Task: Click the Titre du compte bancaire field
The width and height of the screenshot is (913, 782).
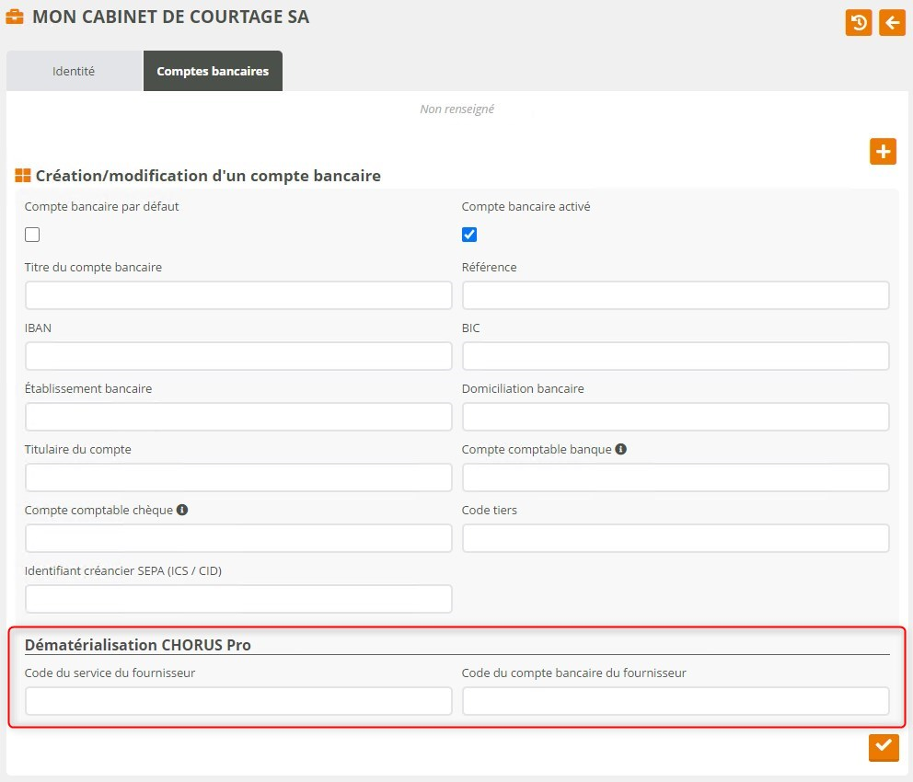Action: 238,295
